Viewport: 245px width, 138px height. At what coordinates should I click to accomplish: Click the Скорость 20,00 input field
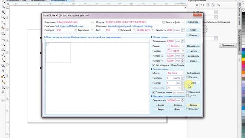170,30
